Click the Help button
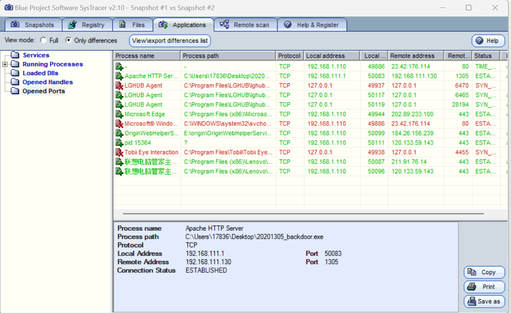 click(x=488, y=41)
